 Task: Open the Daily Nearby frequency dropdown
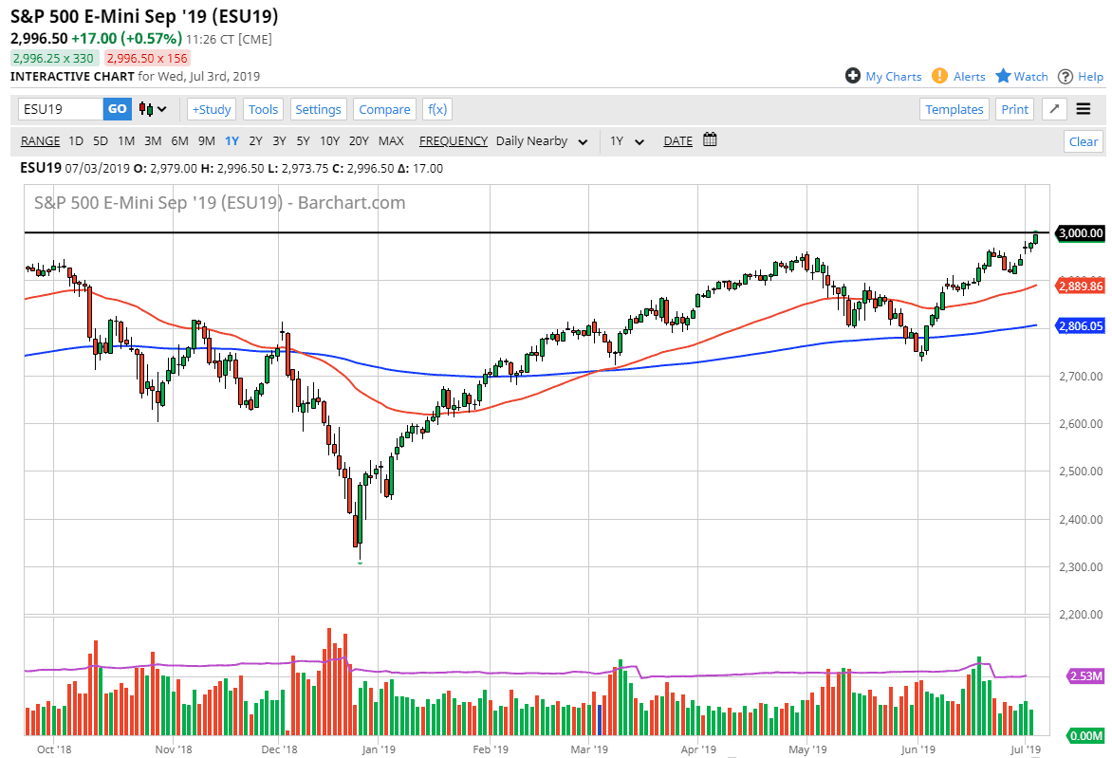pyautogui.click(x=542, y=140)
